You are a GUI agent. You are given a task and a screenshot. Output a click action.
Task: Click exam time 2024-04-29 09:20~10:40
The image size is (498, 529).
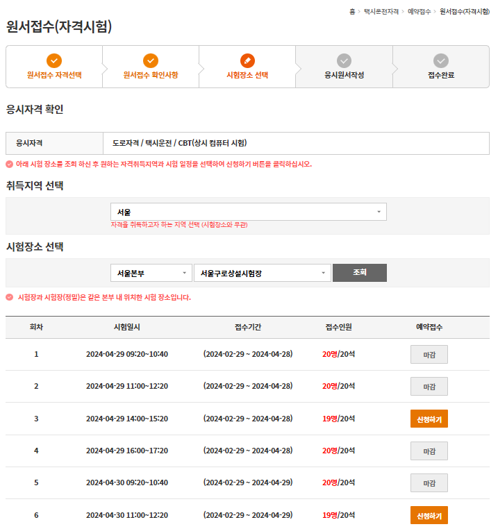click(127, 354)
